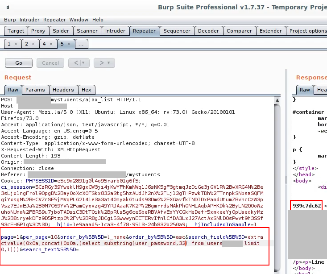Switch to the Proxy tab
The height and width of the screenshot is (274, 327).
click(x=38, y=31)
